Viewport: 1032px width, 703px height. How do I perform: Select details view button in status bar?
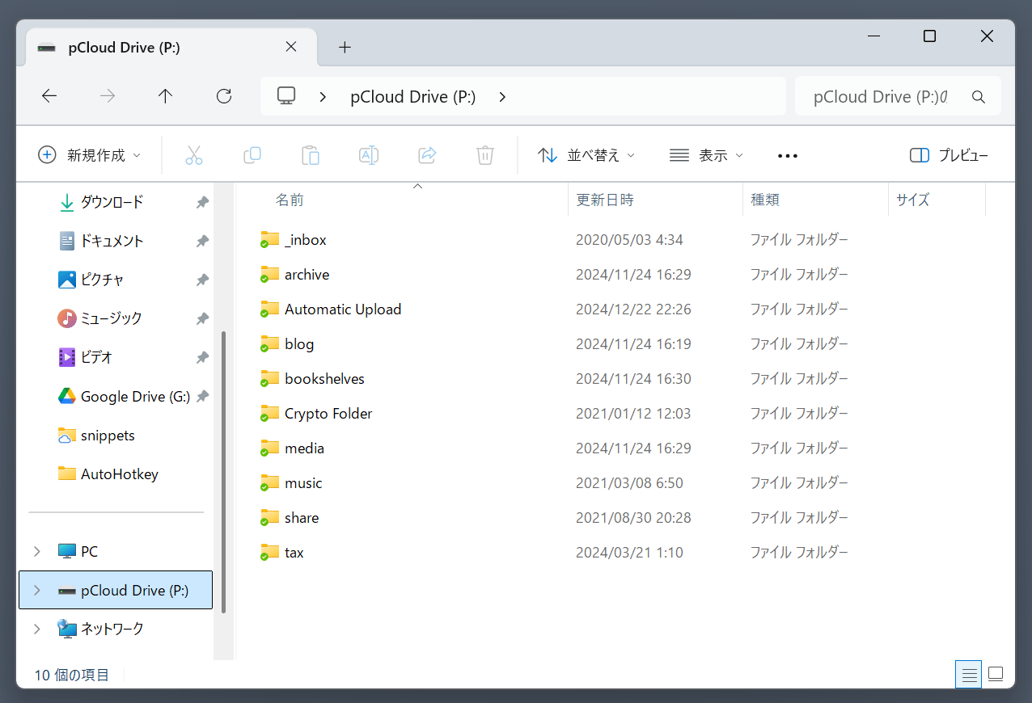click(969, 674)
